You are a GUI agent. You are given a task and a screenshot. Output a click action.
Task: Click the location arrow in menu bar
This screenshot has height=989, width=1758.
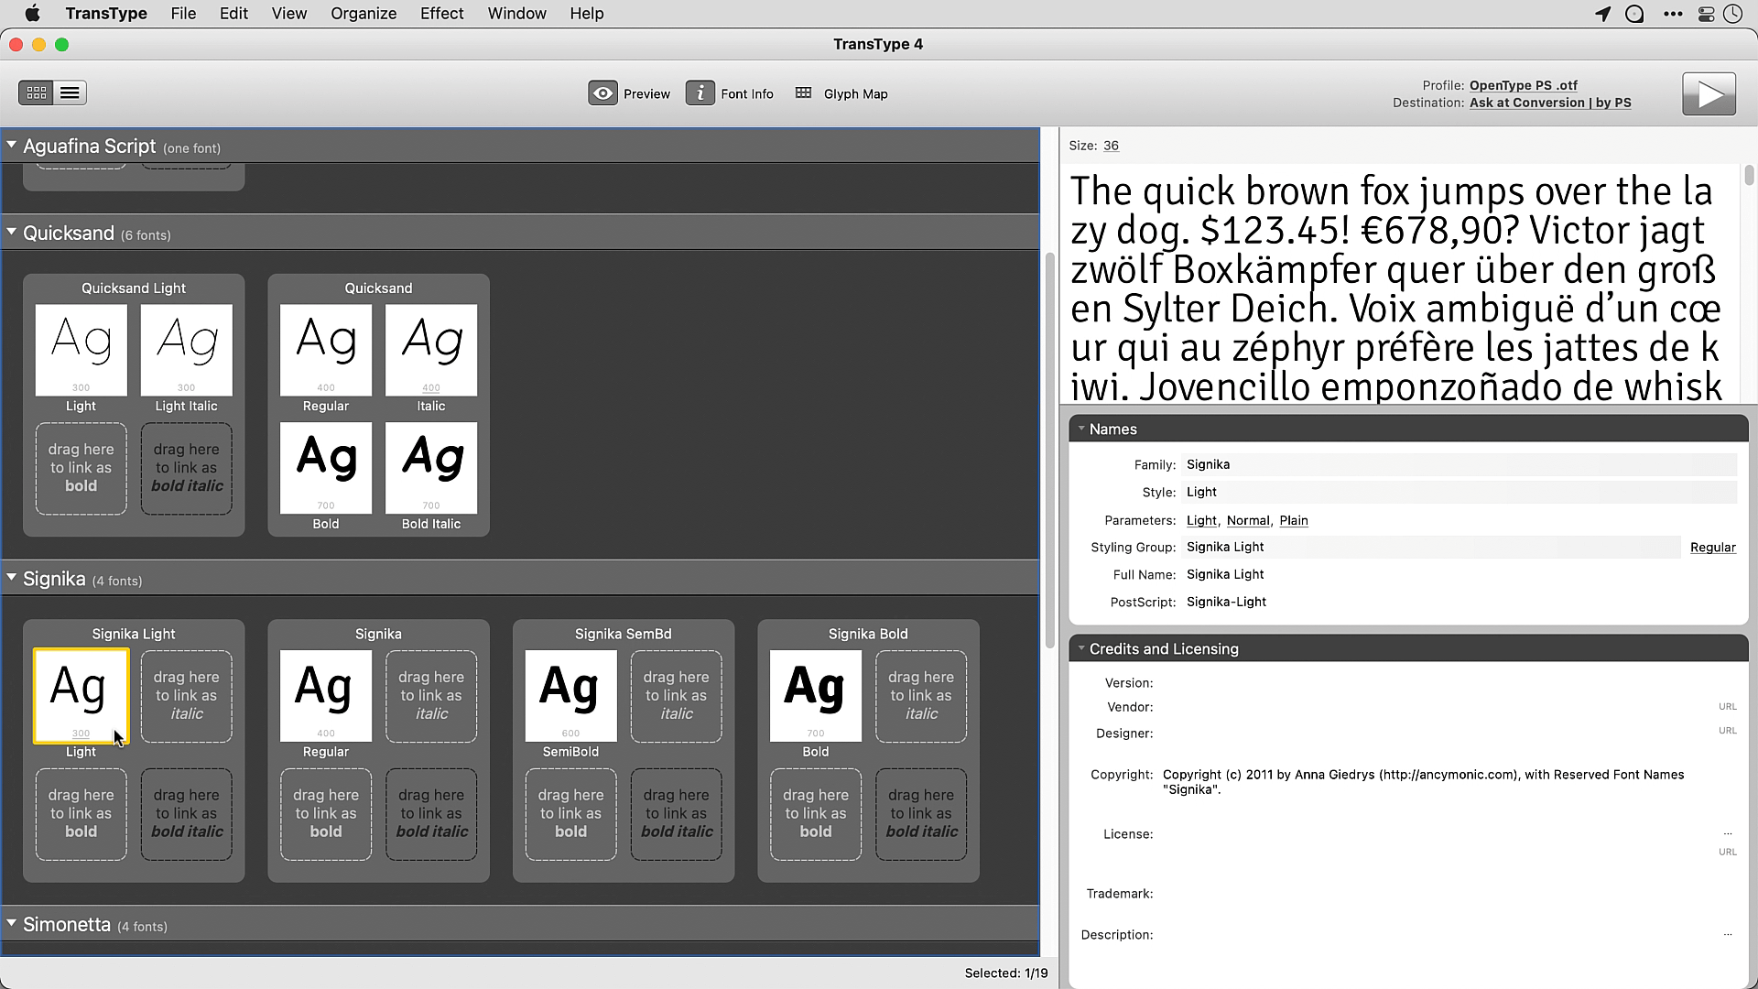(1602, 14)
